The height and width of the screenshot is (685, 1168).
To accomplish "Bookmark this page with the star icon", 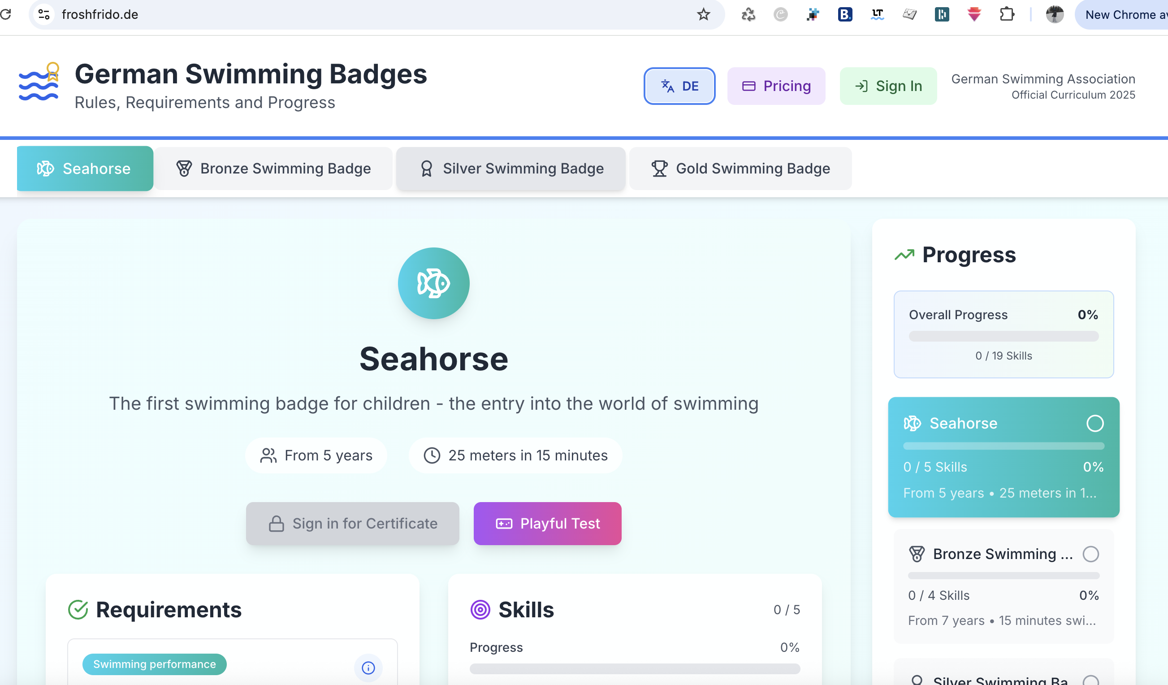I will pyautogui.click(x=703, y=14).
